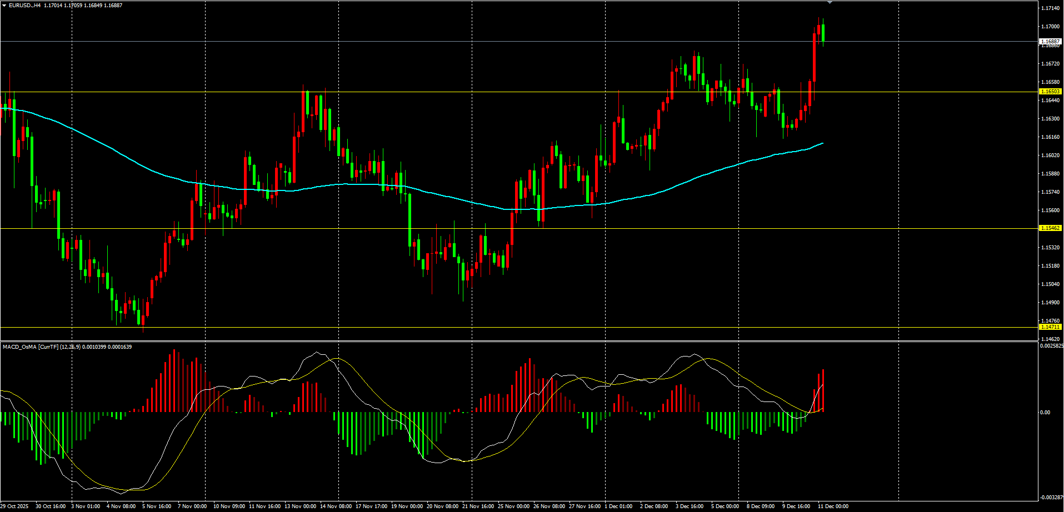This screenshot has width=1064, height=512.
Task: Click the 0.0025825 MACD scale maximum label
Action: [x=1051, y=345]
